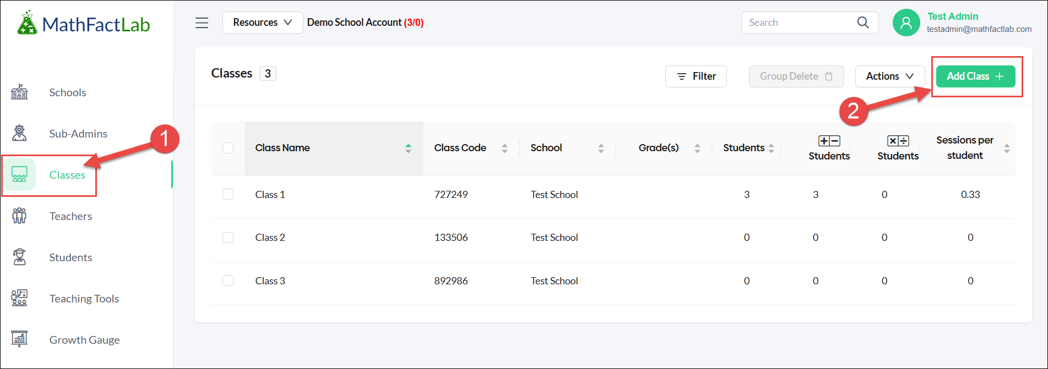The width and height of the screenshot is (1048, 369).
Task: Click 'Test School' in Class 1 row
Action: [554, 195]
